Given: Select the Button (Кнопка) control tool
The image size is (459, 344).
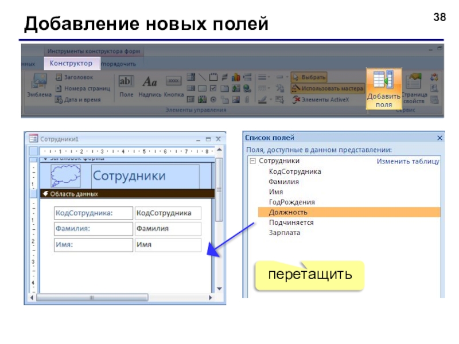Looking at the screenshot, I should [x=174, y=85].
